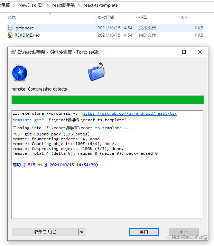The width and height of the screenshot is (214, 246).
Task: Expand the 显示日志 dropdown arrow
Action: coord(82,232)
